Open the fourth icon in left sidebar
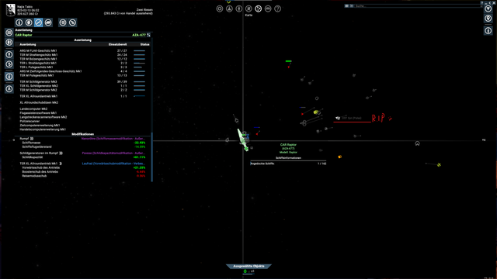 tap(9, 64)
